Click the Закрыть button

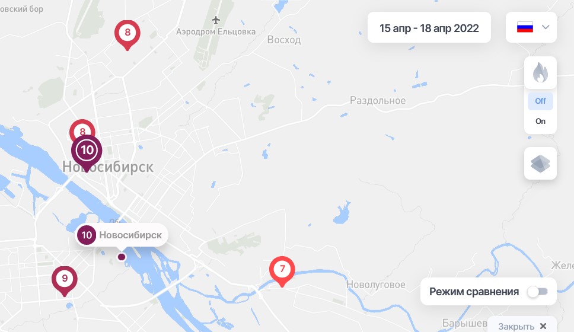coord(522,326)
